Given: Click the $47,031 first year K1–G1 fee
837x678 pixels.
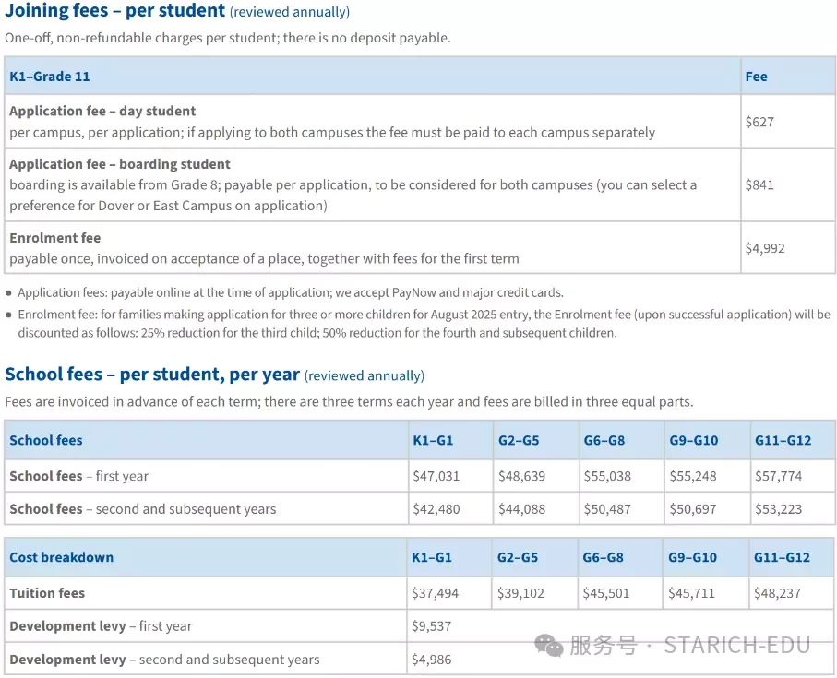Looking at the screenshot, I should (436, 476).
